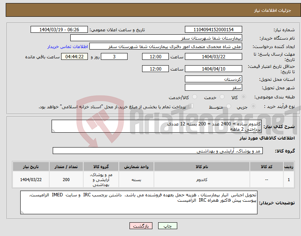Click the remaining days field showing 3
Screen dimensions: 301x236
coord(114,56)
